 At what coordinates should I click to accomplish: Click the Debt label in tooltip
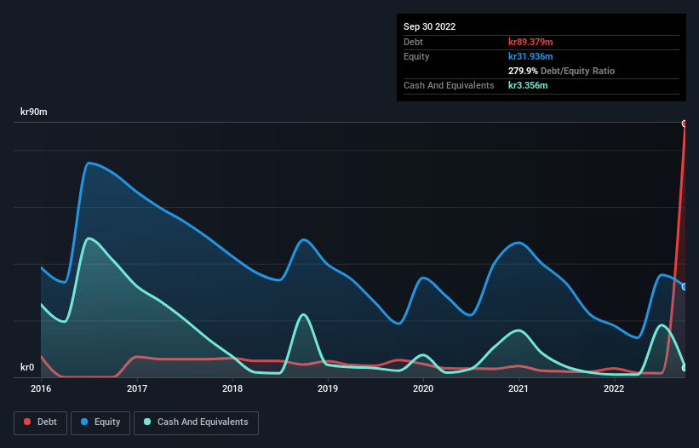413,42
